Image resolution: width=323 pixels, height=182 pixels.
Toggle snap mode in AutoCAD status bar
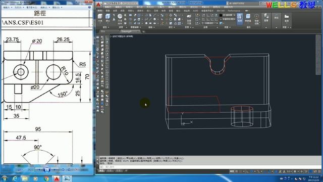(x=240, y=171)
